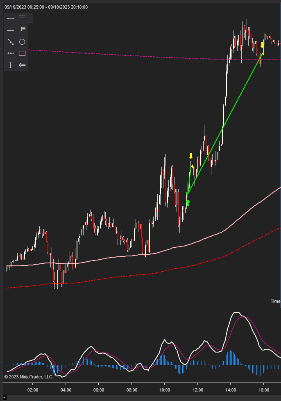Select the Ellipse drawing tool
281x401 pixels.
point(22,42)
